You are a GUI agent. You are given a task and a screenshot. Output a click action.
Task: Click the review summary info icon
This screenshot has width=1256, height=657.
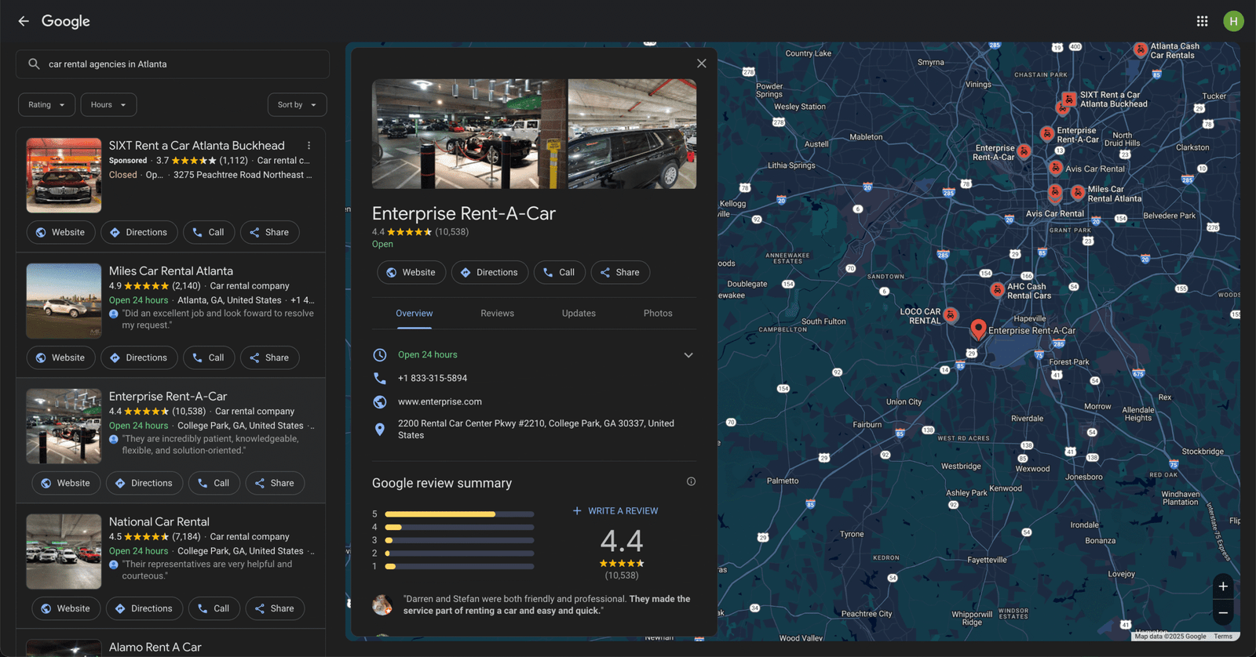point(691,481)
